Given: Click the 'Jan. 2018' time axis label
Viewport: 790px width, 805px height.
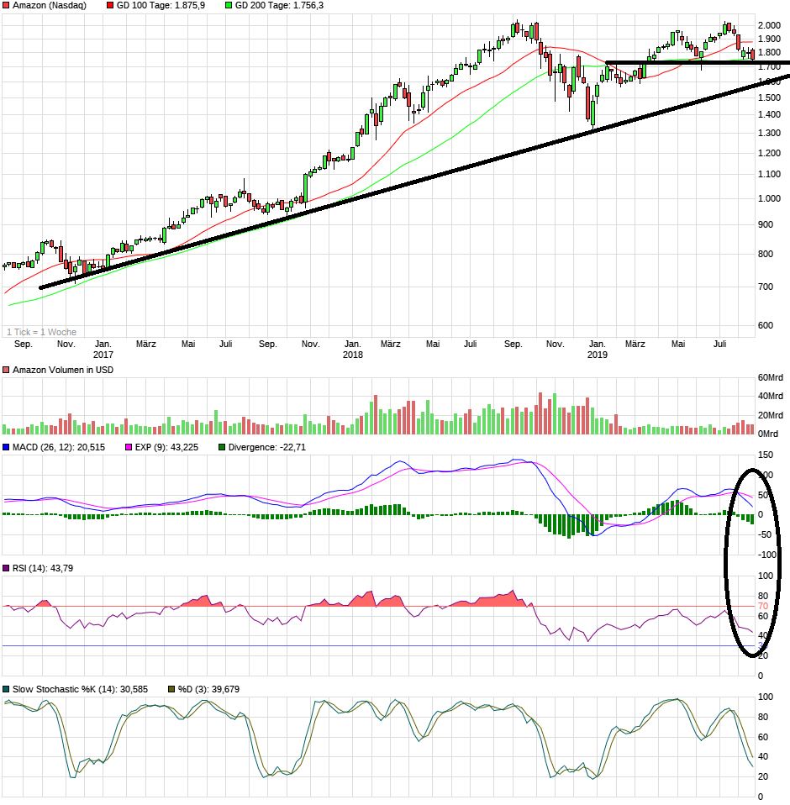Looking at the screenshot, I should coord(353,349).
